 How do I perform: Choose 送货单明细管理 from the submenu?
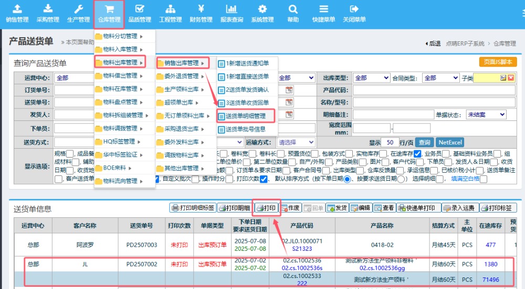pyautogui.click(x=246, y=116)
